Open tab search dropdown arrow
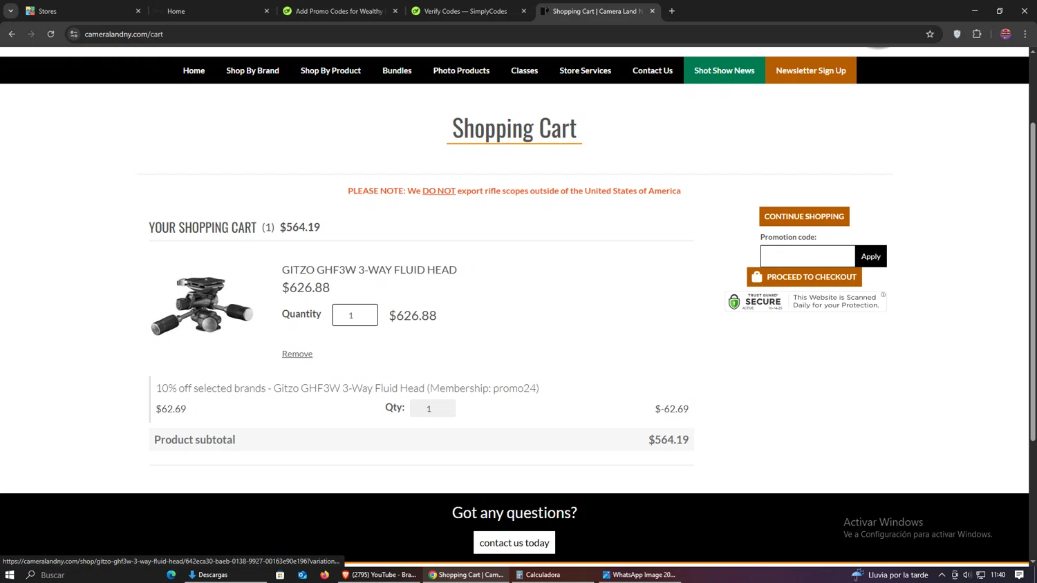 tap(10, 11)
